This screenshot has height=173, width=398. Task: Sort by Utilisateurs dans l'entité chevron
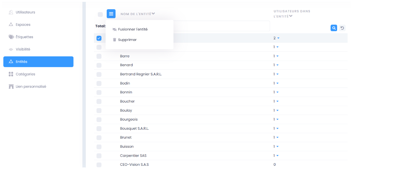tap(291, 16)
